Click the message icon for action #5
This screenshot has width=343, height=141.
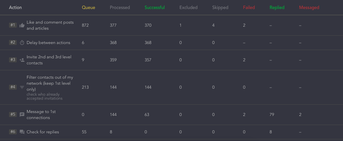pos(22,115)
